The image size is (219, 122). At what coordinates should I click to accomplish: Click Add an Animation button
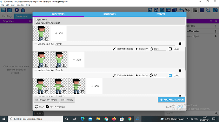point(171,100)
